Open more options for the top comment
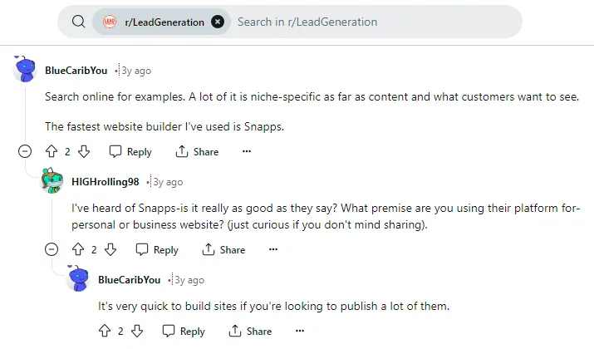Viewport: 594px width, 349px height. (247, 151)
